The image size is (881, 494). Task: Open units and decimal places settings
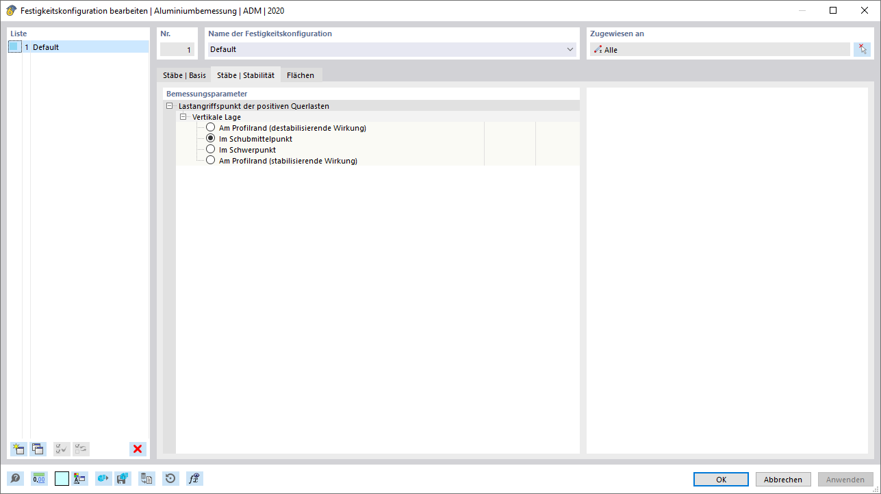[x=39, y=479]
